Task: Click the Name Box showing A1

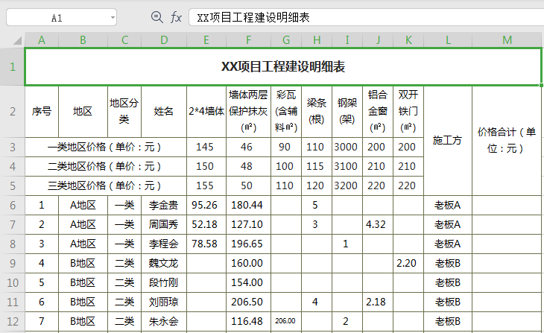Action: 61,18
